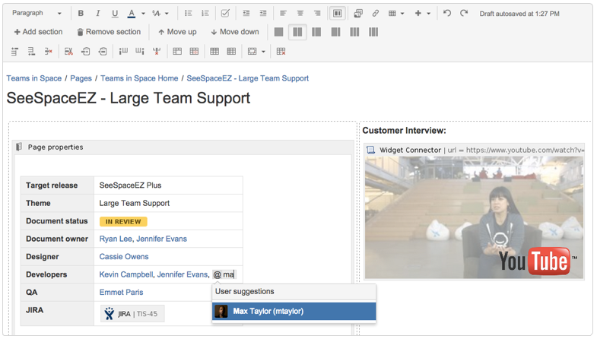
Task: Move the section up
Action: [x=177, y=32]
